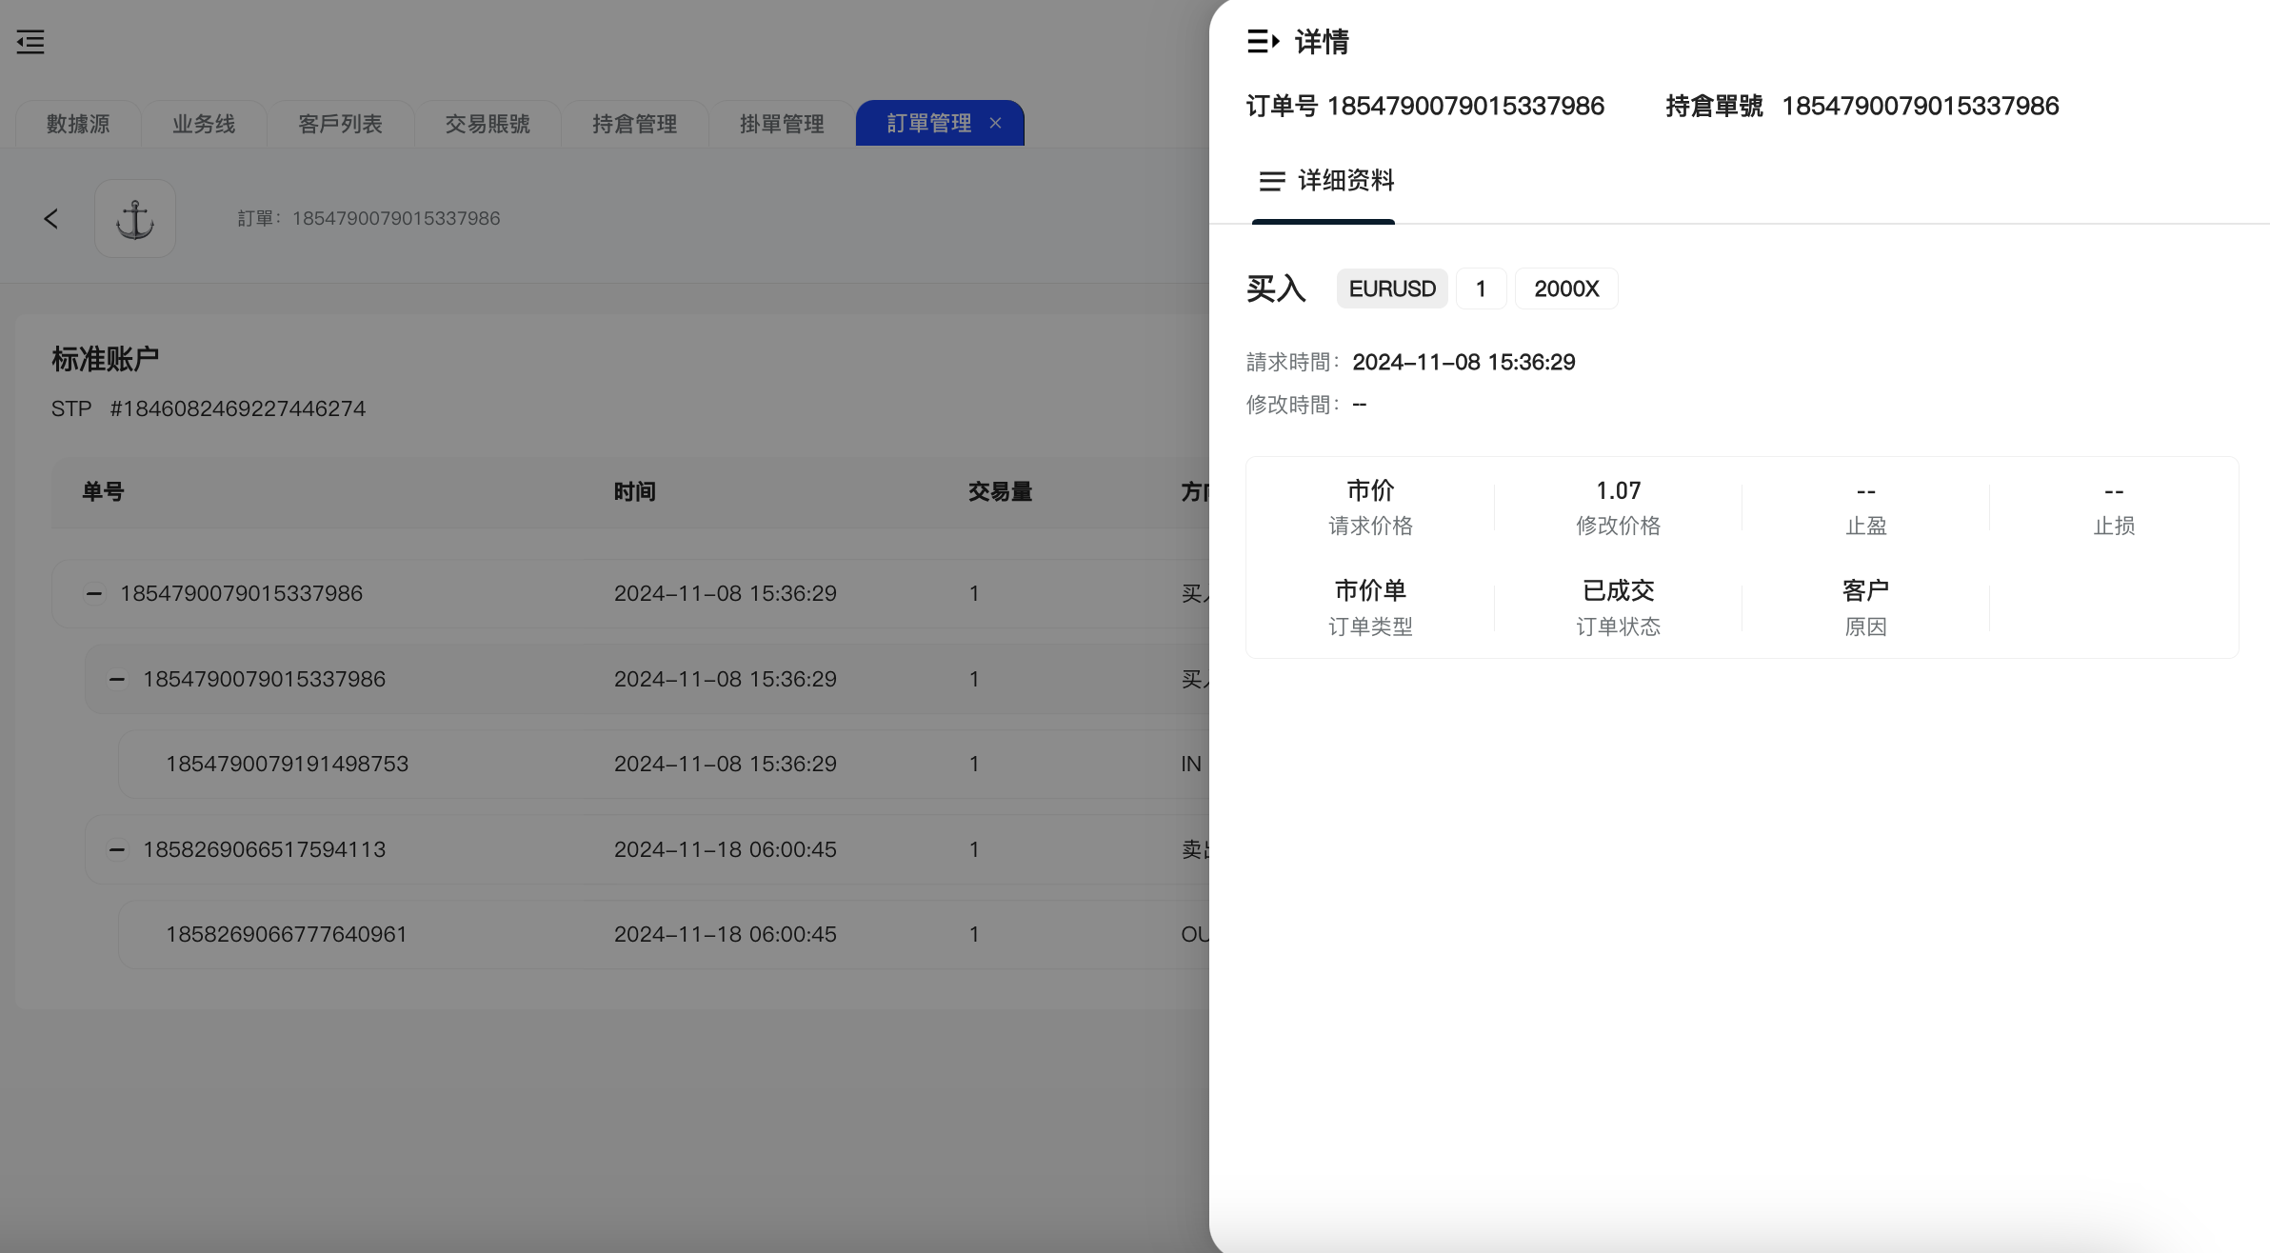
Task: Open the 业务线 tab
Action: pos(204,124)
